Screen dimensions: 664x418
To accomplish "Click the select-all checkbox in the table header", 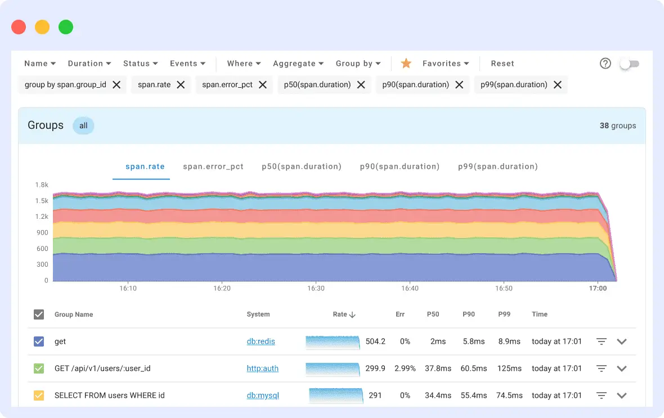I will [39, 314].
